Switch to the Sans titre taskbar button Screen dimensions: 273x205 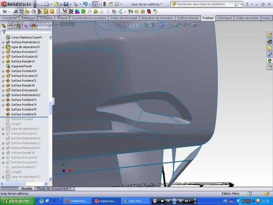pos(135,201)
